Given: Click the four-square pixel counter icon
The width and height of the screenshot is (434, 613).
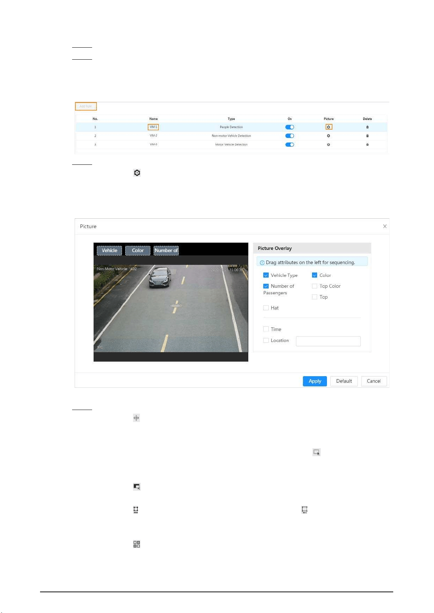Looking at the screenshot, I should click(137, 544).
